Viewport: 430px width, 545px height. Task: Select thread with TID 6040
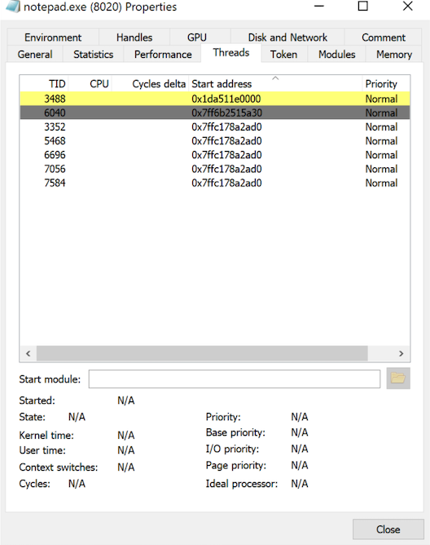pos(215,113)
